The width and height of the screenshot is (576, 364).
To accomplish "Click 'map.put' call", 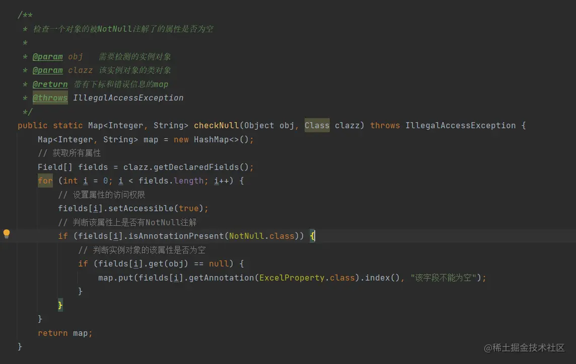I will click(115, 278).
